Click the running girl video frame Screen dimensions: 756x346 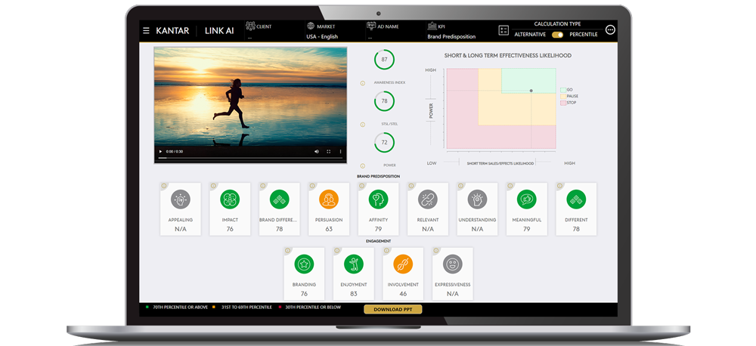[251, 97]
